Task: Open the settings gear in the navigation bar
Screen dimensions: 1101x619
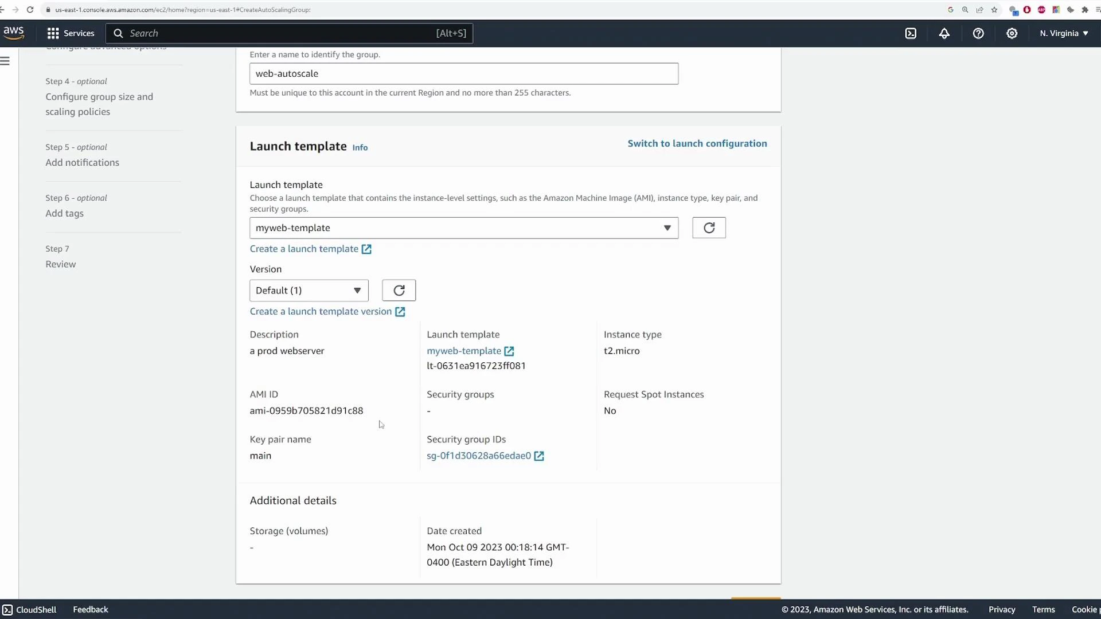Action: pyautogui.click(x=1012, y=33)
